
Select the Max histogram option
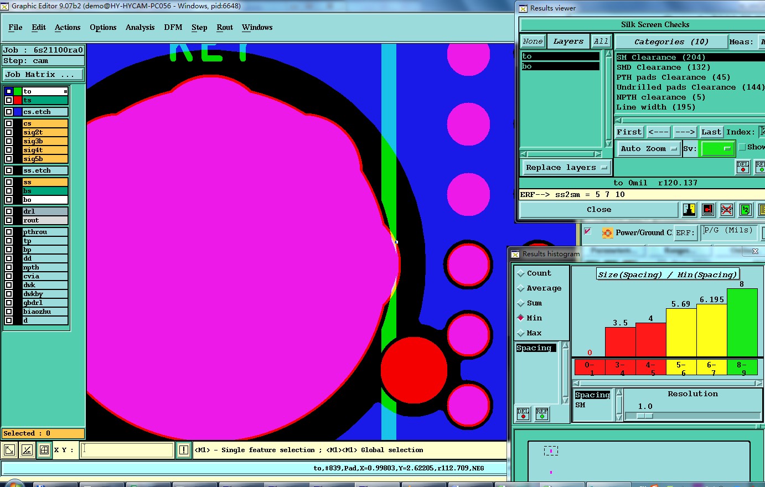[x=521, y=333]
